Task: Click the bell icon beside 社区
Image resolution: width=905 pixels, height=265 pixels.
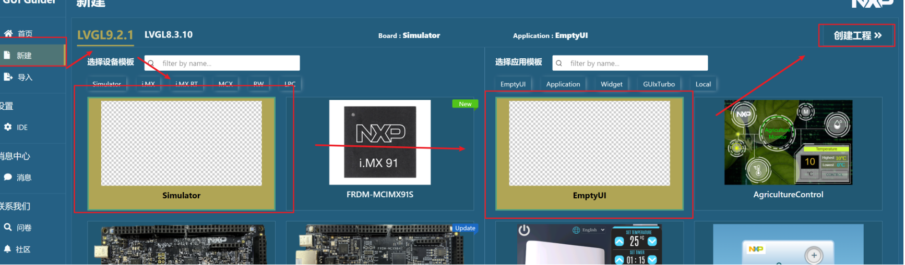Action: click(8, 249)
